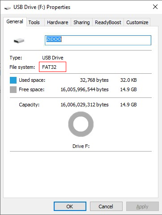Image resolution: width=162 pixels, height=215 pixels.
Task: Click the ZIDOO volume label field
Action: click(98, 40)
